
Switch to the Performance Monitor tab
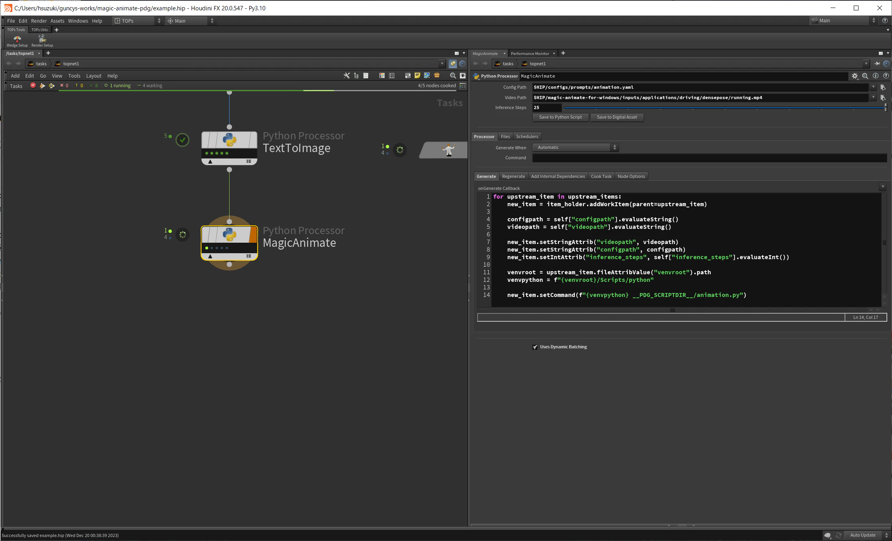coord(530,53)
